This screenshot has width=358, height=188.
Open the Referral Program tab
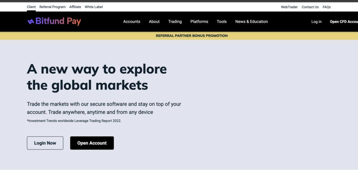pyautogui.click(x=52, y=7)
